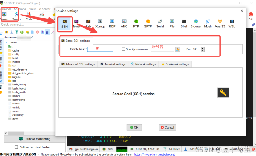Select the File session type

tap(172, 24)
